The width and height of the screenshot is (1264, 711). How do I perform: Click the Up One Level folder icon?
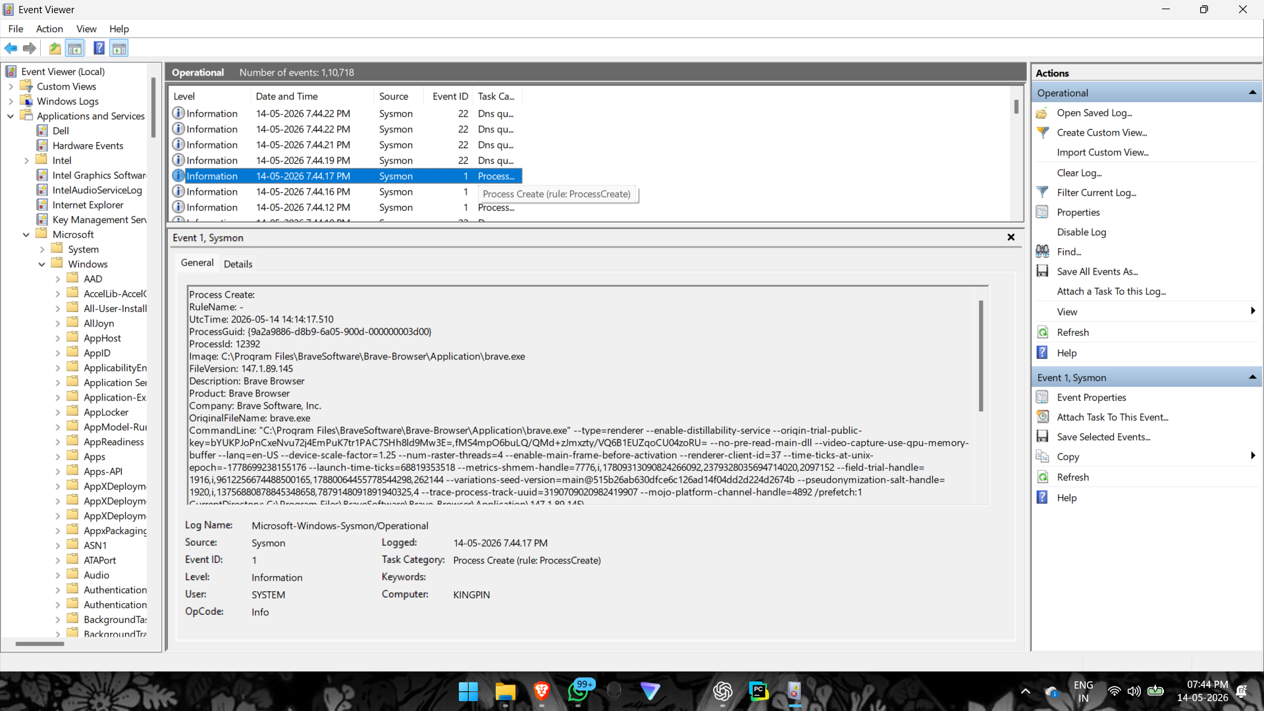[55, 48]
